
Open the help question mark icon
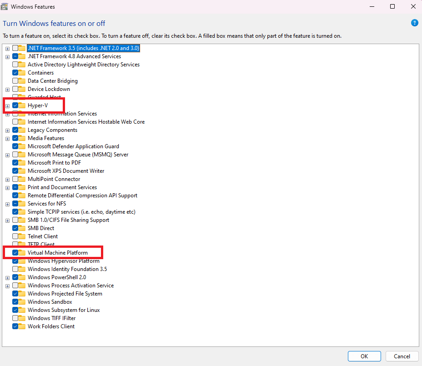(x=414, y=23)
